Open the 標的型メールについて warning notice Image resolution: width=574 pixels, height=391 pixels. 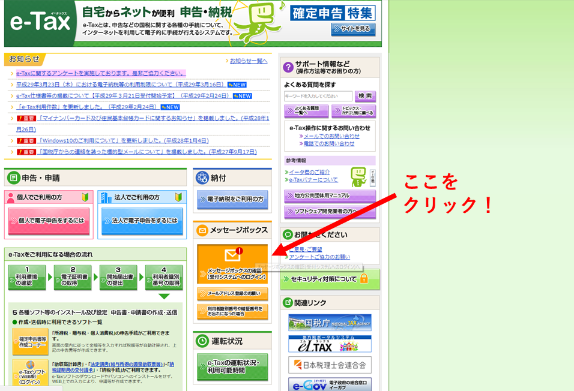point(148,152)
